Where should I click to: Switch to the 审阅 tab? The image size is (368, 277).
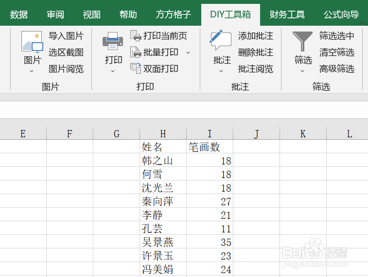coord(55,15)
